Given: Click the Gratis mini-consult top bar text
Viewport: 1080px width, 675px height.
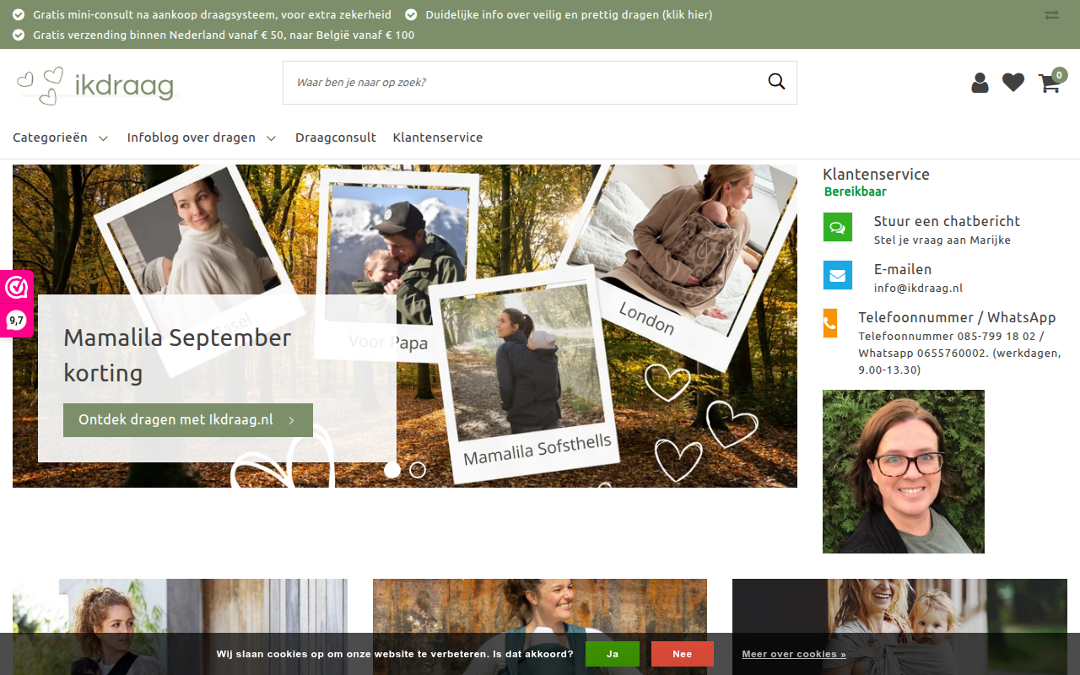Looking at the screenshot, I should click(212, 15).
